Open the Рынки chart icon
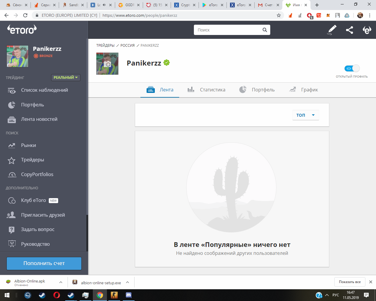Viewport: 376px width, 301px height. 12,146
